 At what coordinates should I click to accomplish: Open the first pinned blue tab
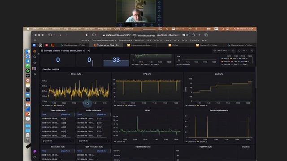(x=34, y=45)
